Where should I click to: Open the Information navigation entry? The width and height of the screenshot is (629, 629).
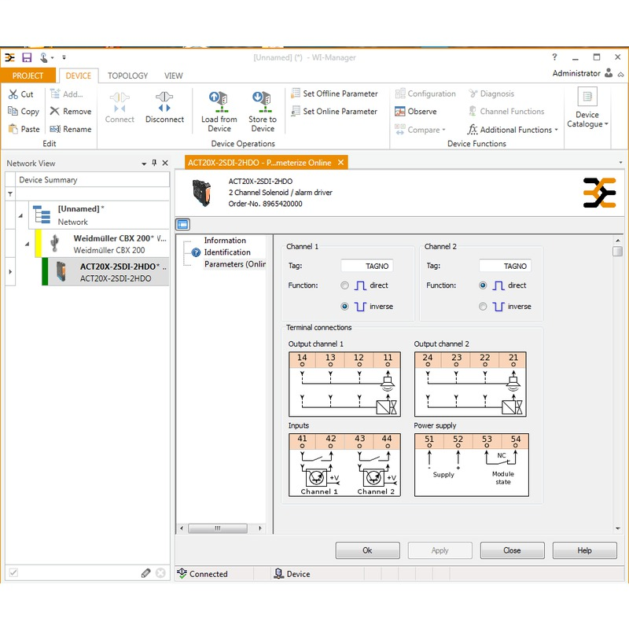coord(225,241)
